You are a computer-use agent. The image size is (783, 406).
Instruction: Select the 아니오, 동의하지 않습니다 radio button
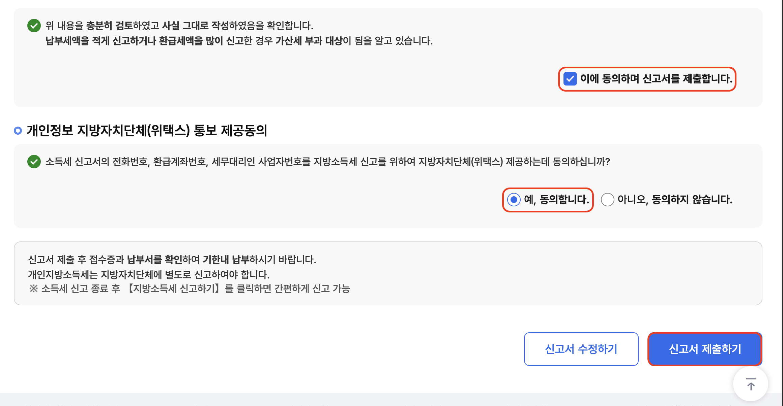[x=607, y=200]
